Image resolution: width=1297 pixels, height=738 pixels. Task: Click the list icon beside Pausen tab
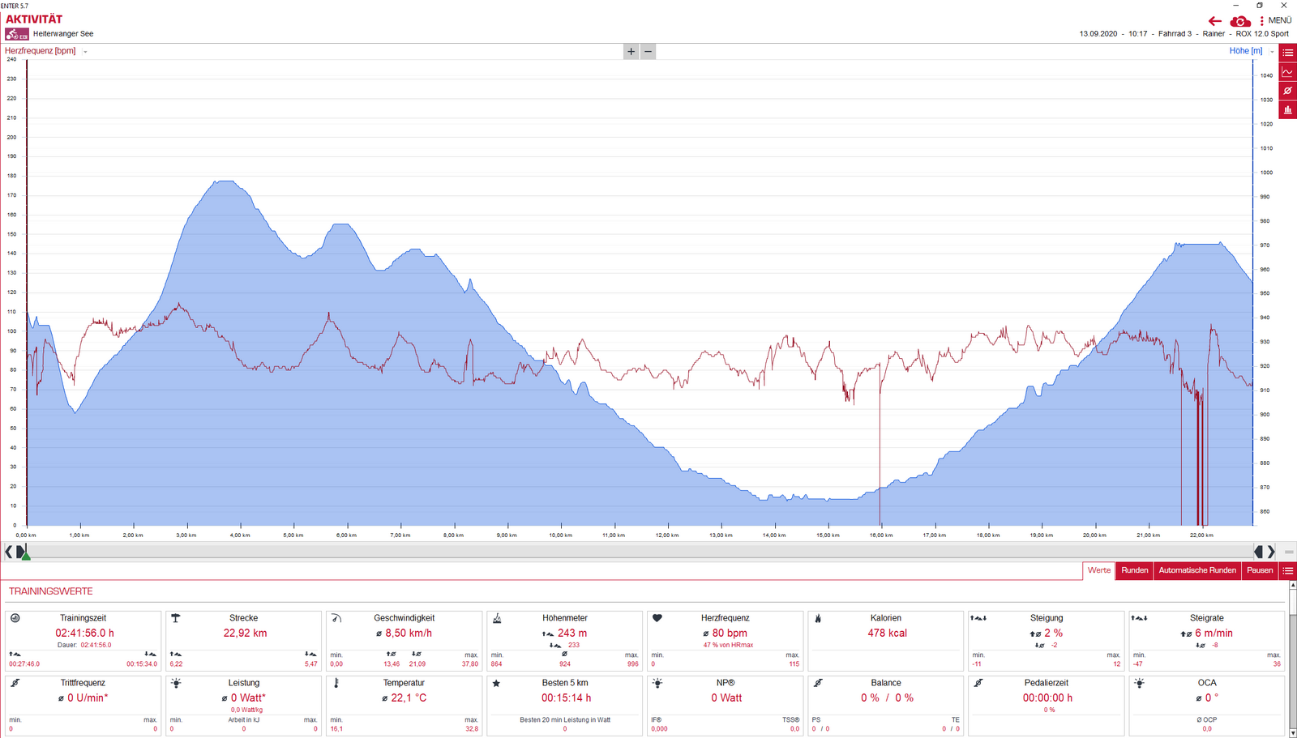click(x=1287, y=570)
